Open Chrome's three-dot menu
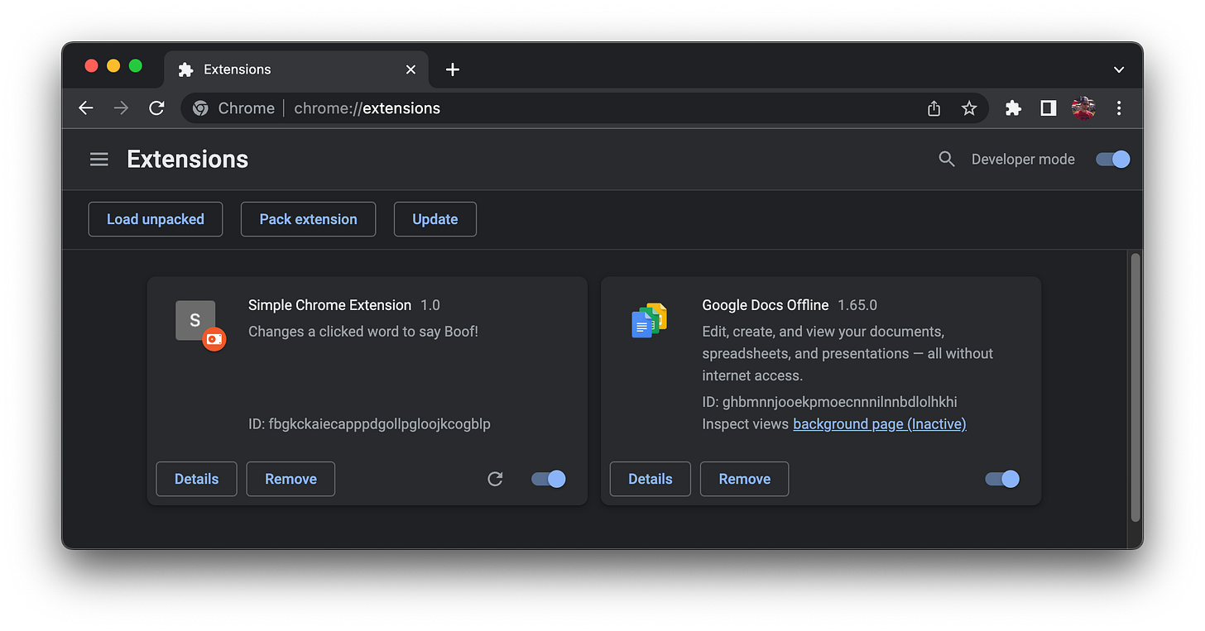 click(x=1119, y=108)
